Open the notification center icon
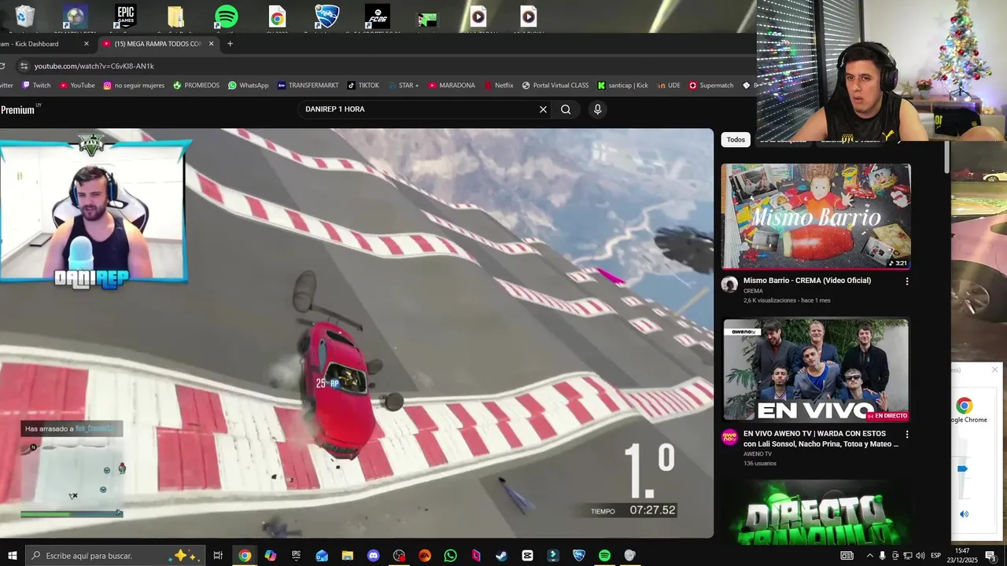Image resolution: width=1007 pixels, height=566 pixels. coord(990,556)
